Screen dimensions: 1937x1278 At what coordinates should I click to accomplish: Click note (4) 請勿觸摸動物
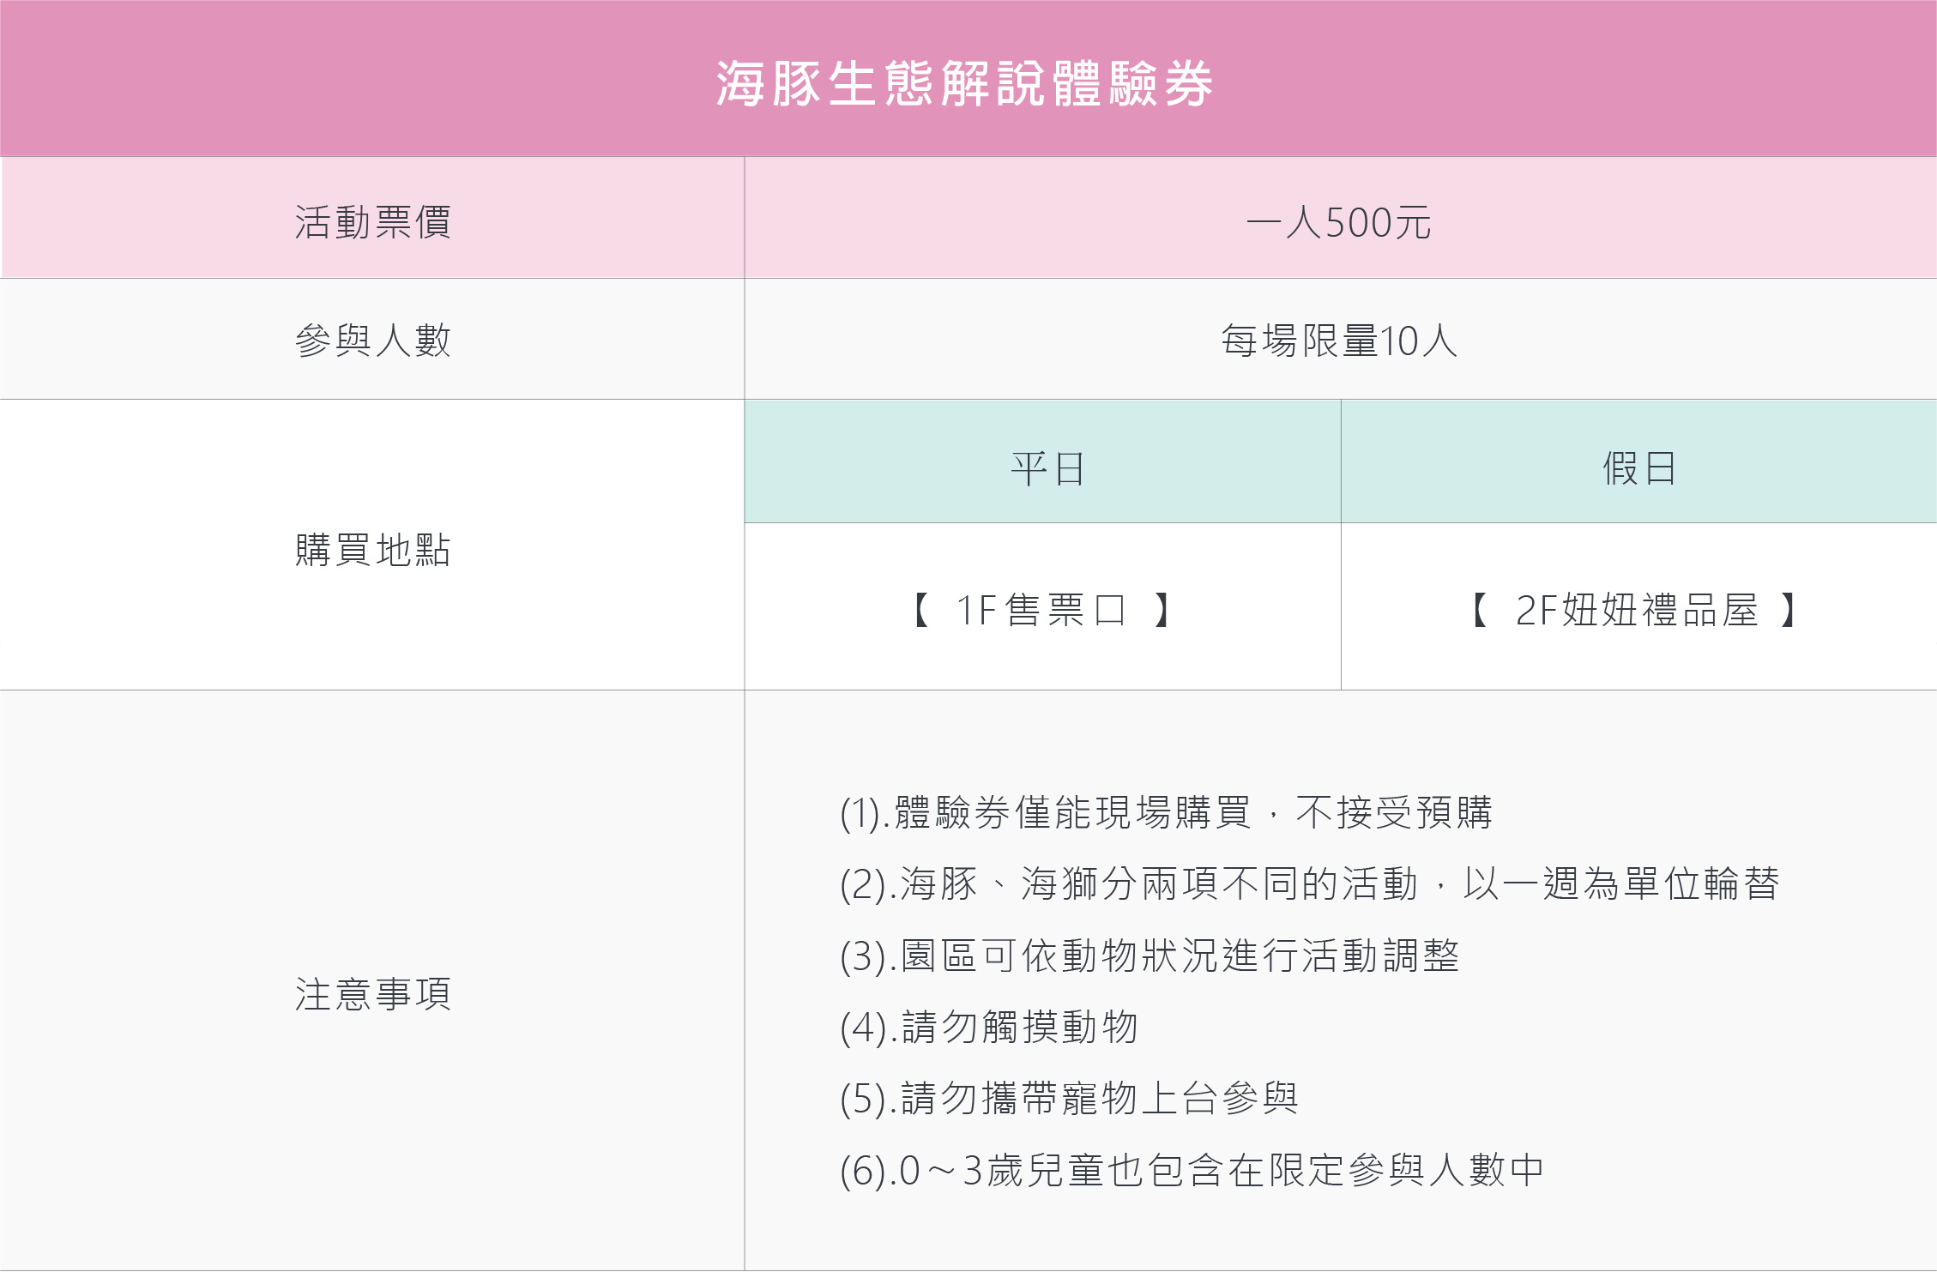(x=989, y=1028)
